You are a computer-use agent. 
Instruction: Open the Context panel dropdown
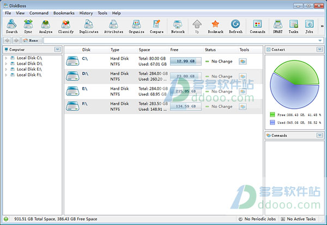pyautogui.click(x=319, y=49)
